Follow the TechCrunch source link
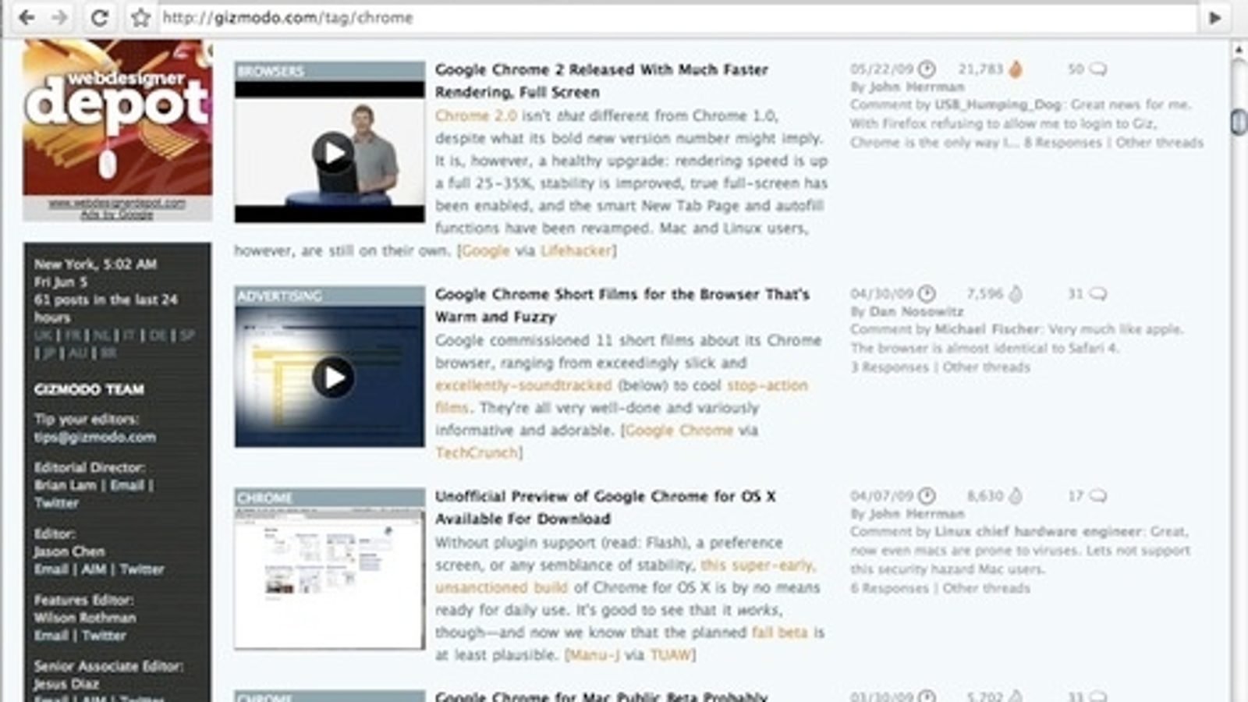The image size is (1248, 702). 477,452
